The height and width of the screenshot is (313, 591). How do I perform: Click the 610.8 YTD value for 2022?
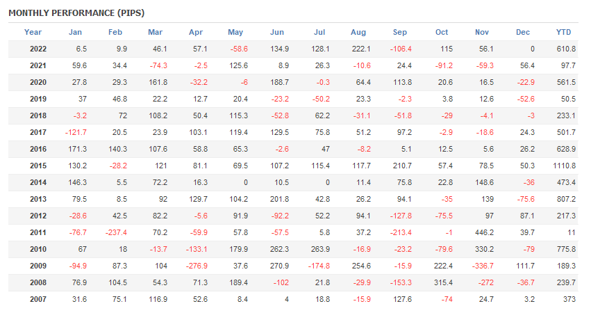567,49
